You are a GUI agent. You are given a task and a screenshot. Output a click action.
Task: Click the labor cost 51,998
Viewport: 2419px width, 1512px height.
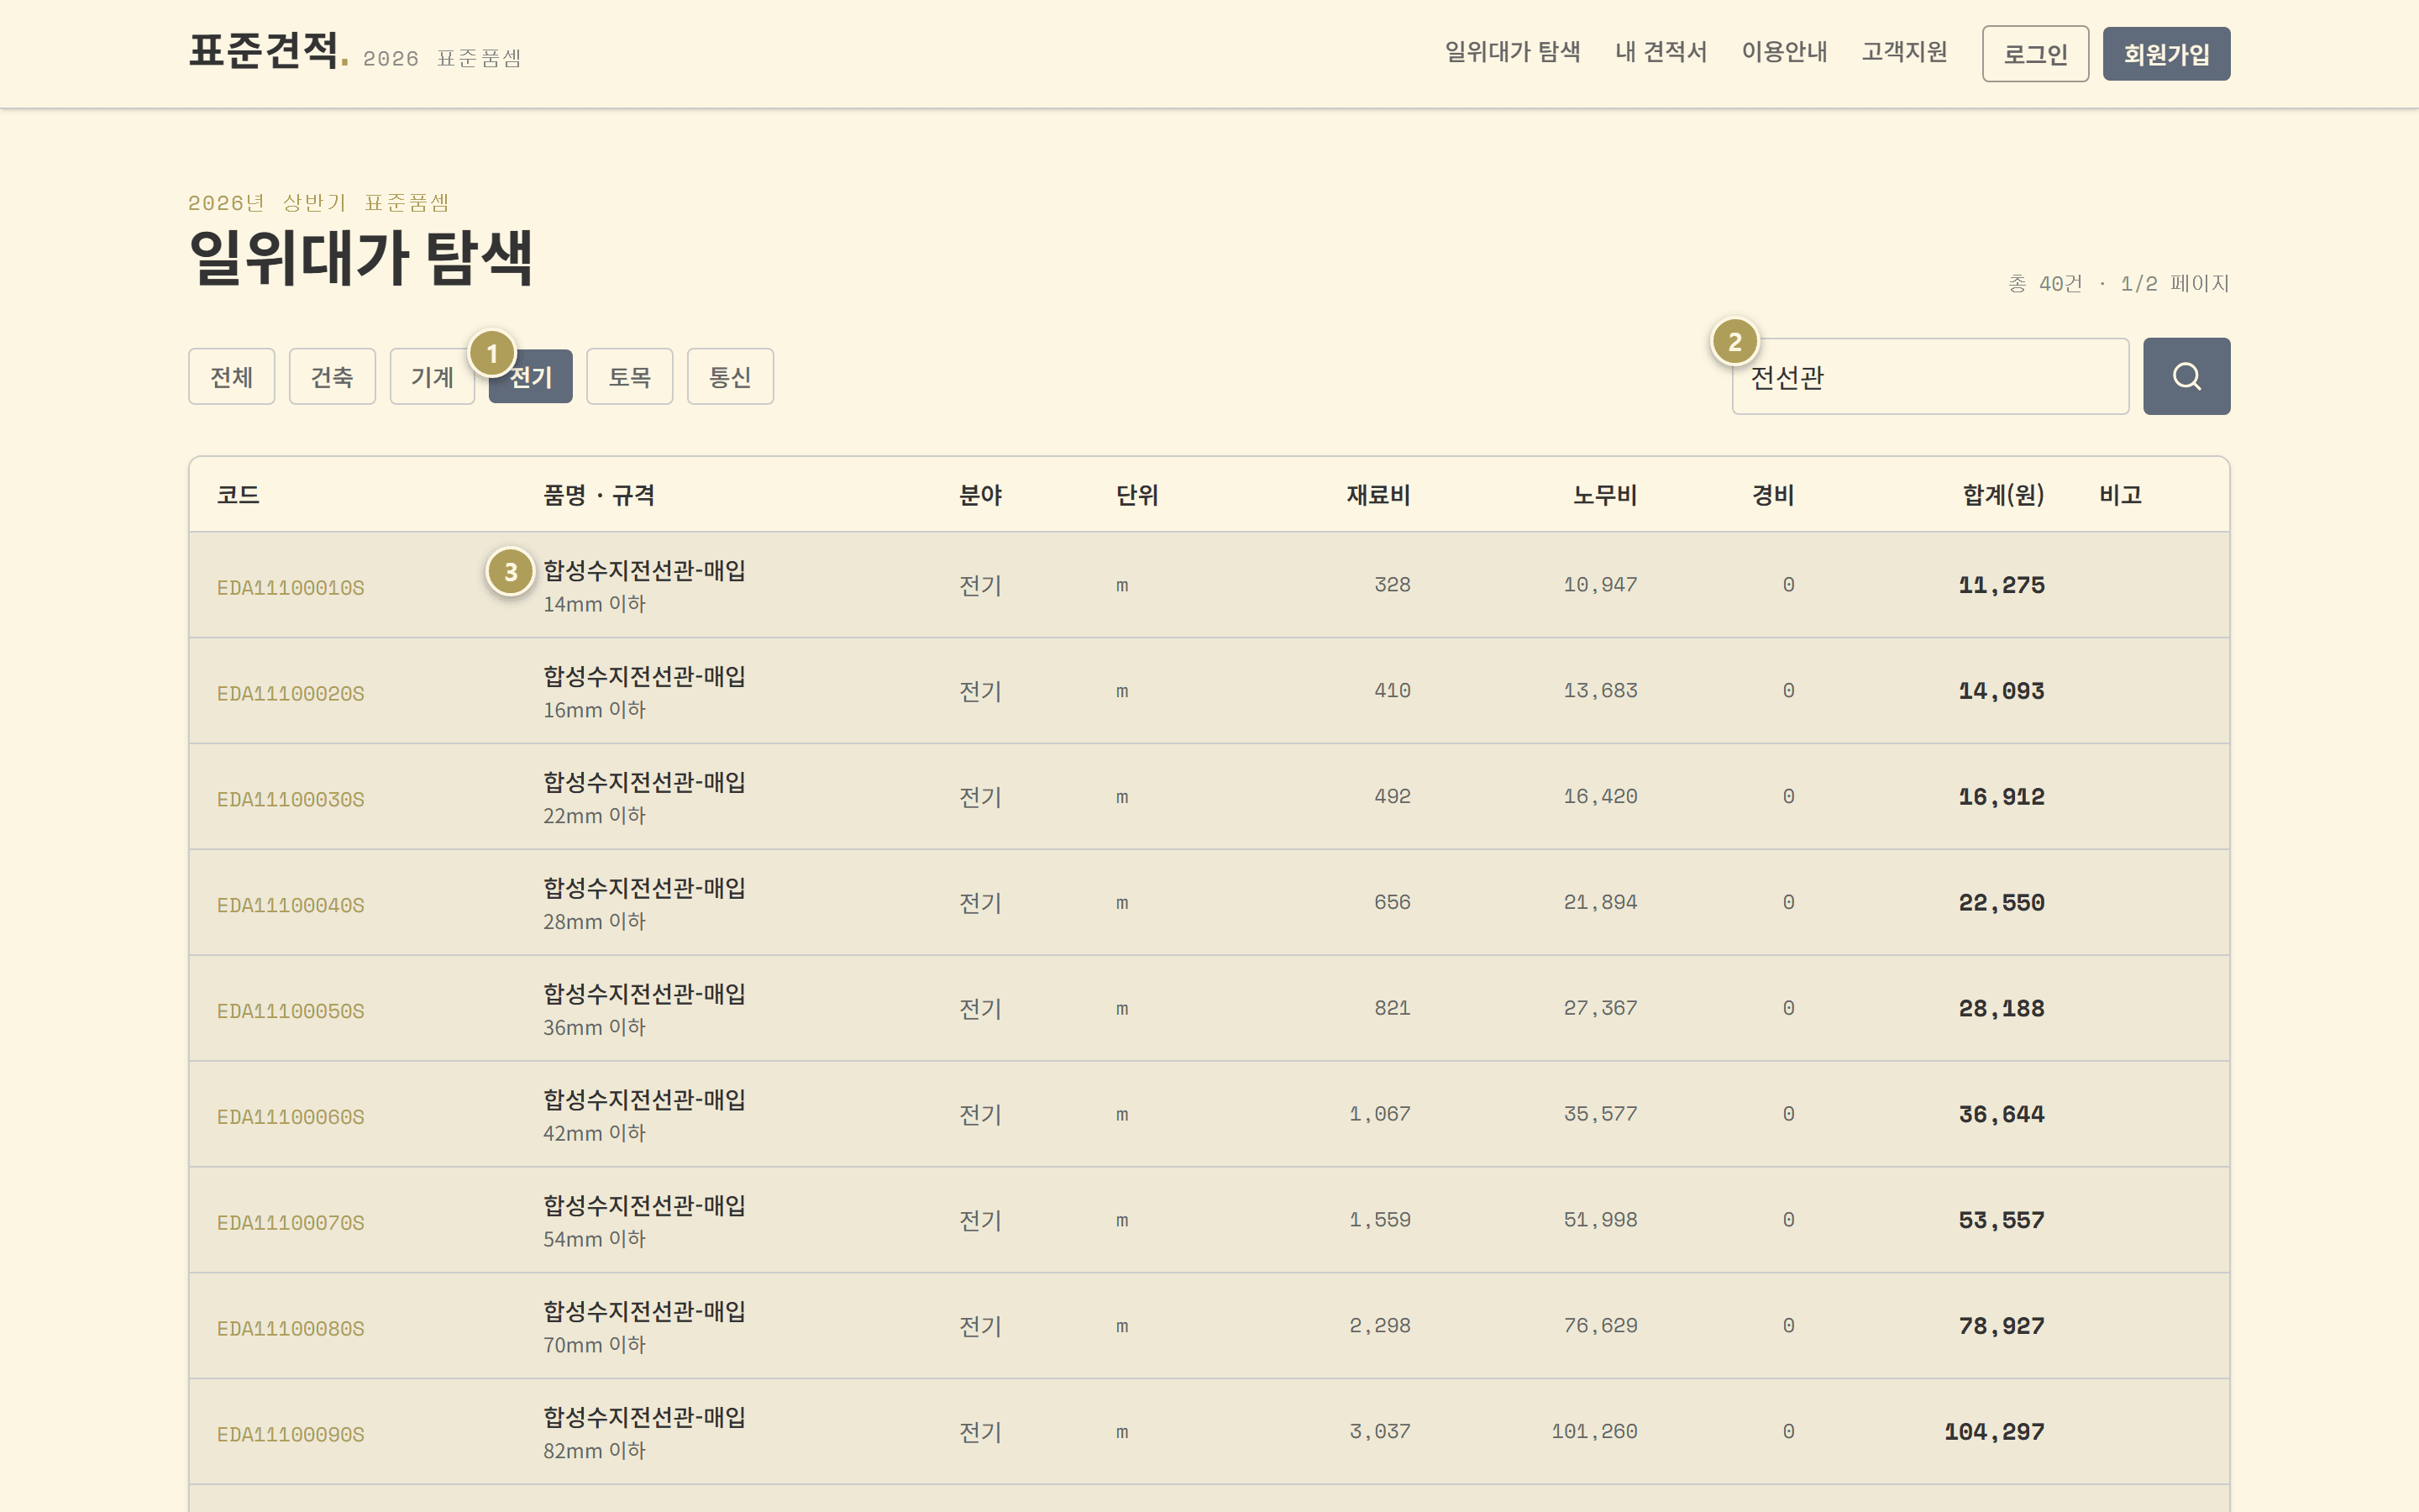(x=1600, y=1220)
